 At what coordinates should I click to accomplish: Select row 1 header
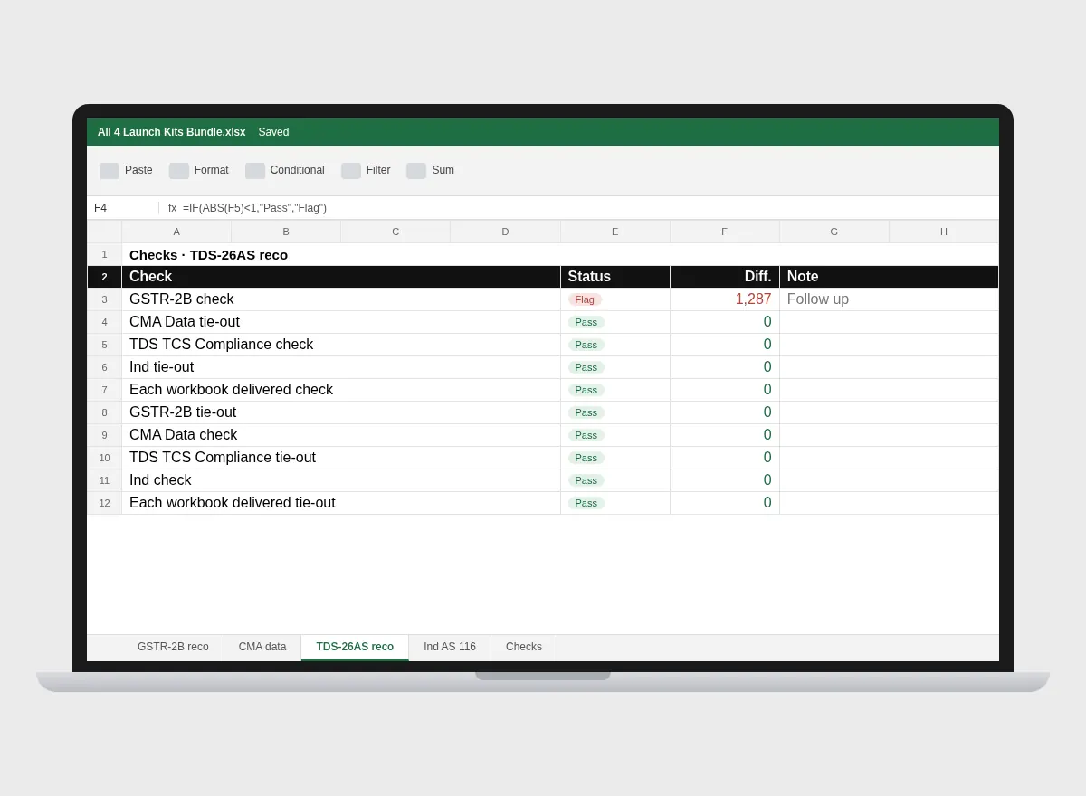104,254
